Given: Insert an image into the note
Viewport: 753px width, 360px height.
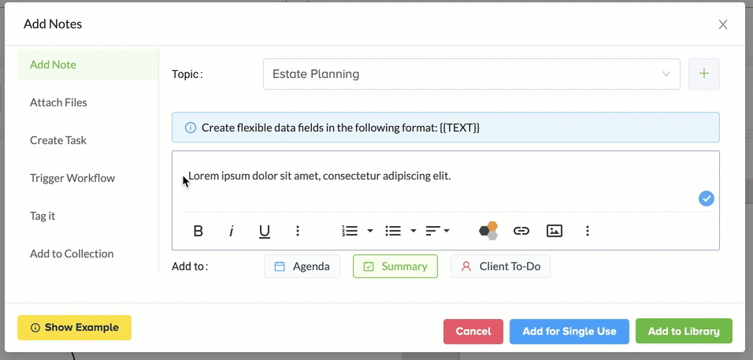Looking at the screenshot, I should [x=555, y=231].
